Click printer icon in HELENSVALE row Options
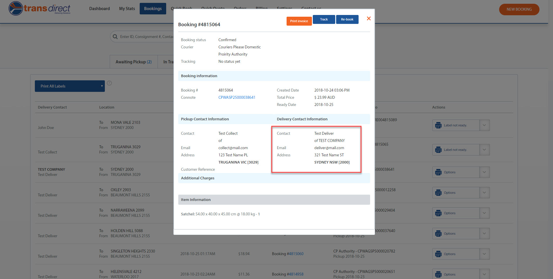553x279 pixels. 438,274
